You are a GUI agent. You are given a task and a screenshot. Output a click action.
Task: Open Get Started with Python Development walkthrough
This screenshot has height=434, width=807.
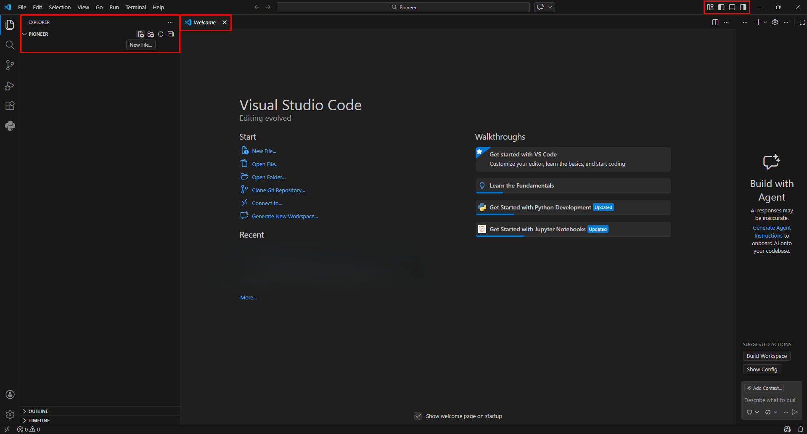pyautogui.click(x=573, y=207)
